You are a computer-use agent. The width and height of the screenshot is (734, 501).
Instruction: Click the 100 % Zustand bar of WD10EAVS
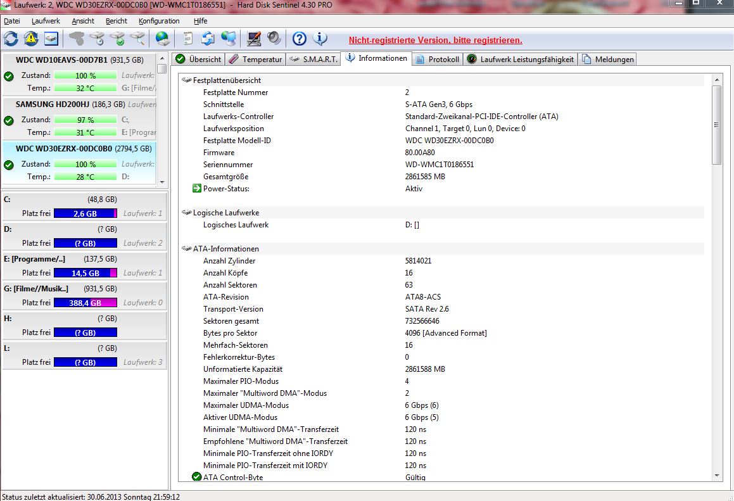[x=85, y=75]
